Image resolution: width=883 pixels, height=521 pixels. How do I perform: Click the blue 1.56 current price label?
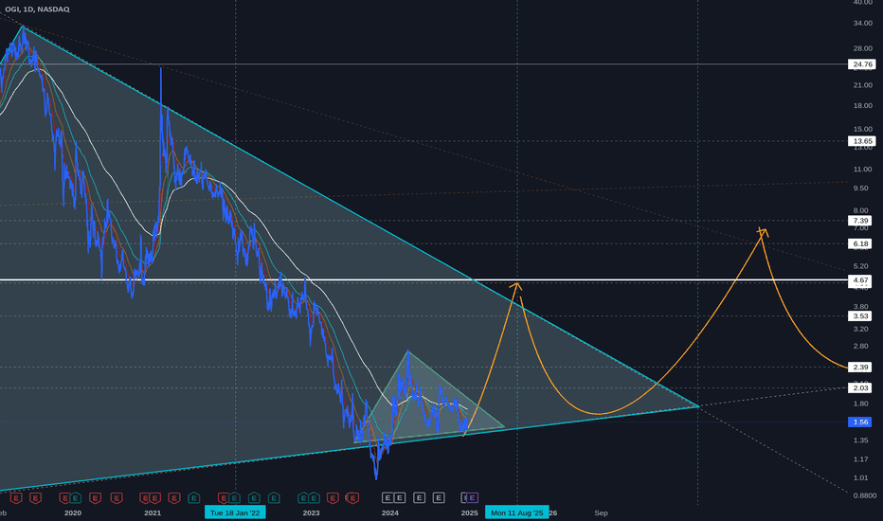[860, 422]
